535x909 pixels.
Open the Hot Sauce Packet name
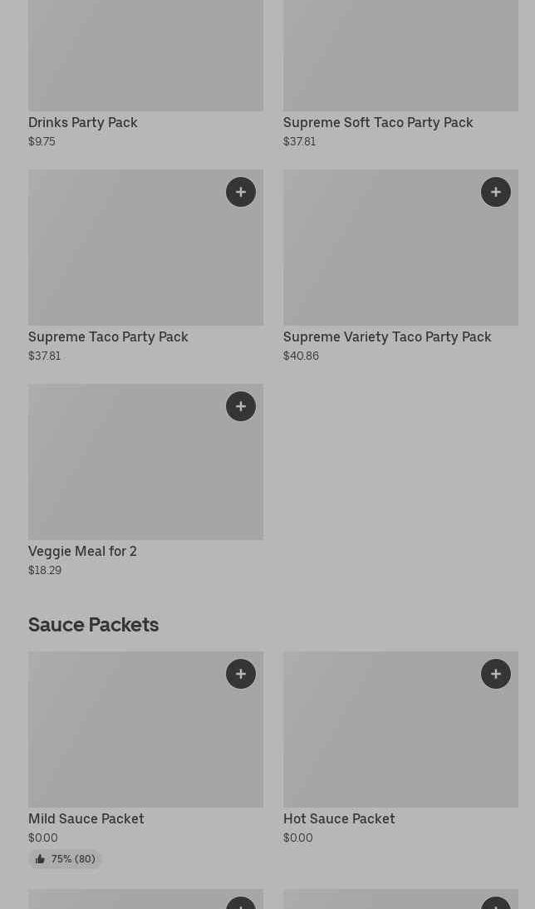click(339, 819)
